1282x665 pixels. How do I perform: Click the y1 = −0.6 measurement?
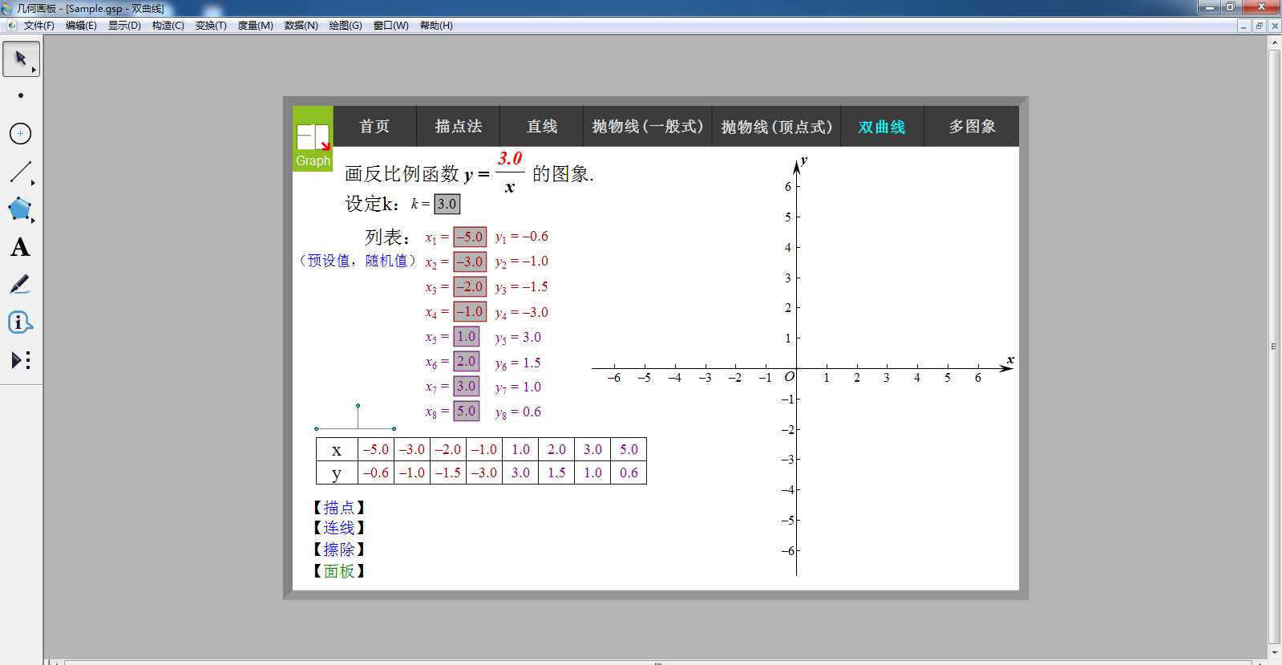[x=522, y=237]
